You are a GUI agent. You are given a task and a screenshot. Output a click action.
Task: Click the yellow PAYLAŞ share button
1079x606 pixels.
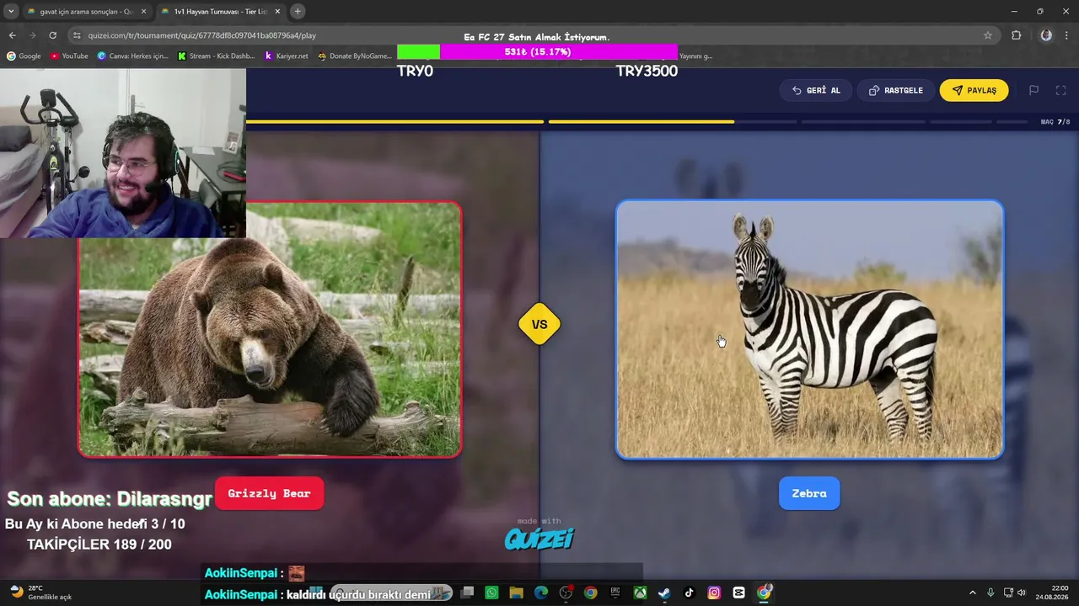(974, 90)
